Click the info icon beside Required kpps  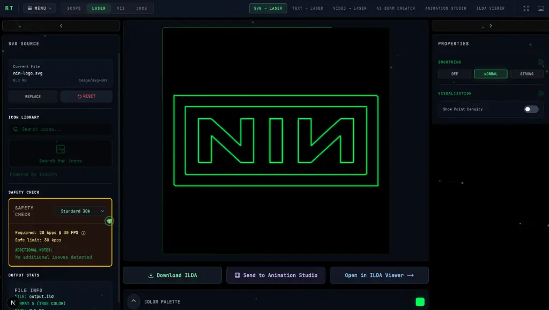pos(83,233)
